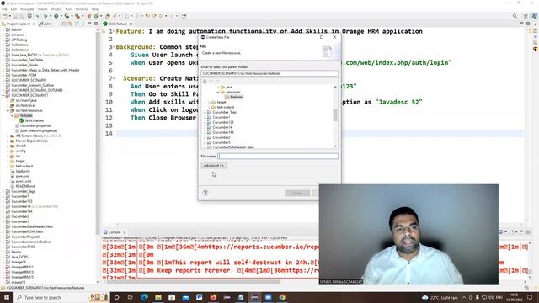This screenshot has width=539, height=303.
Task: Click the Debug bug toolbar icon
Action: [x=45, y=16]
